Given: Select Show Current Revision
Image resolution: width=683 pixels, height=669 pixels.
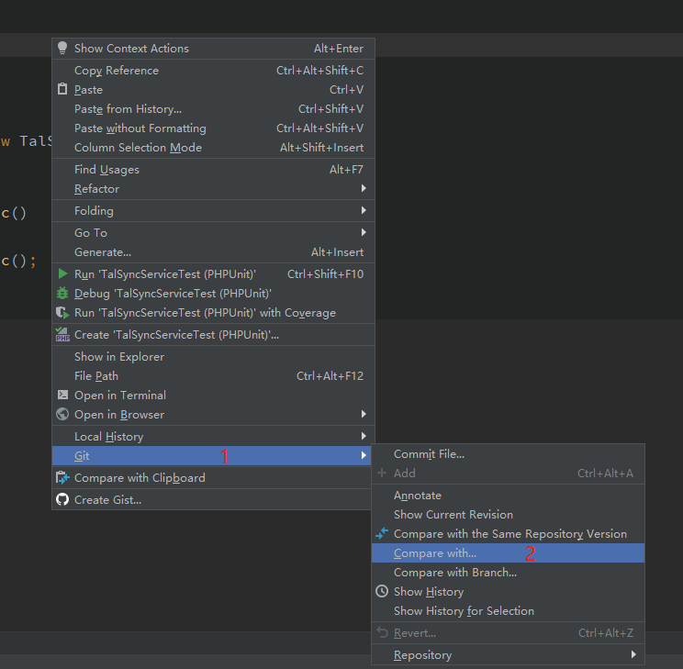Looking at the screenshot, I should [508, 515].
